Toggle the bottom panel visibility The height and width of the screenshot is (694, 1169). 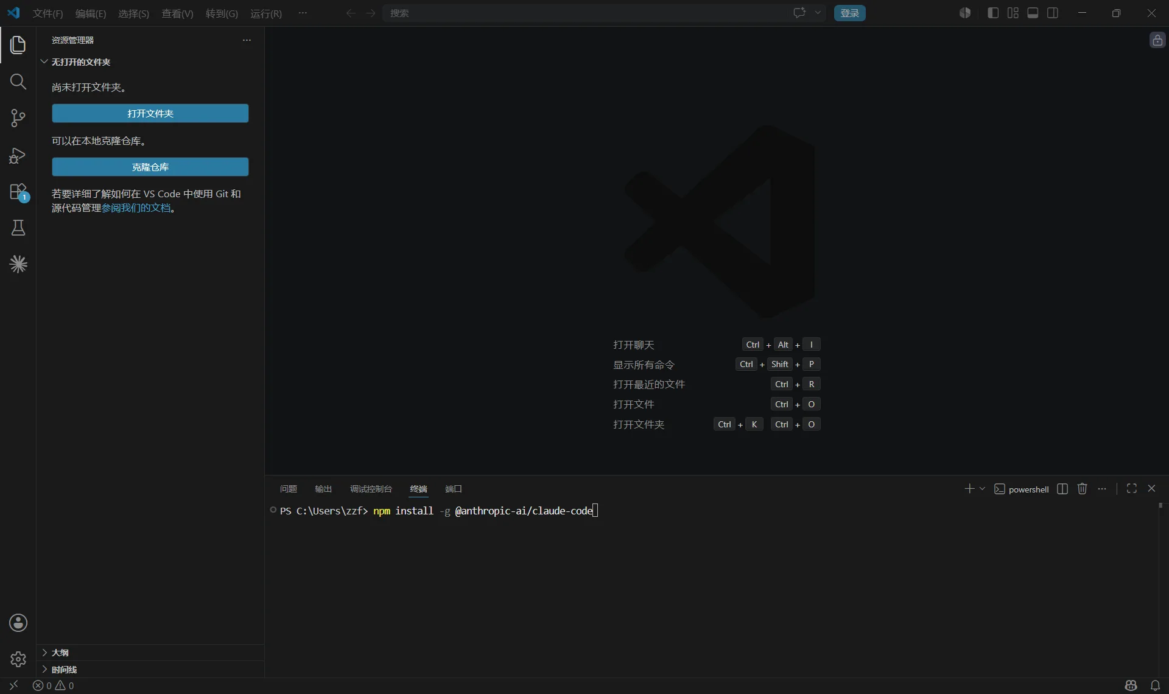pyautogui.click(x=1033, y=13)
